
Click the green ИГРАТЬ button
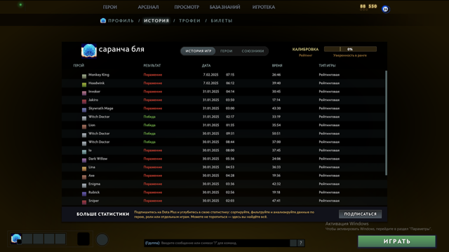click(396, 241)
